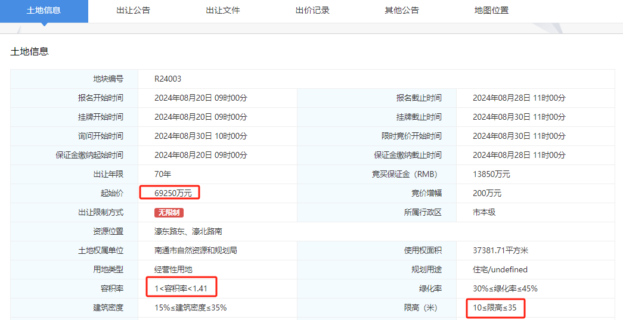Select parcel number R24003
623x320 pixels.
(168, 79)
